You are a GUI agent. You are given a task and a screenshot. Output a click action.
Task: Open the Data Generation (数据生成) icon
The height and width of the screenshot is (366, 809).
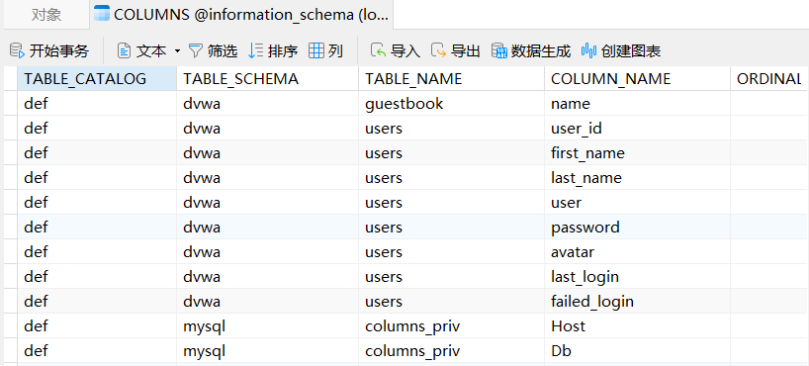pos(498,50)
